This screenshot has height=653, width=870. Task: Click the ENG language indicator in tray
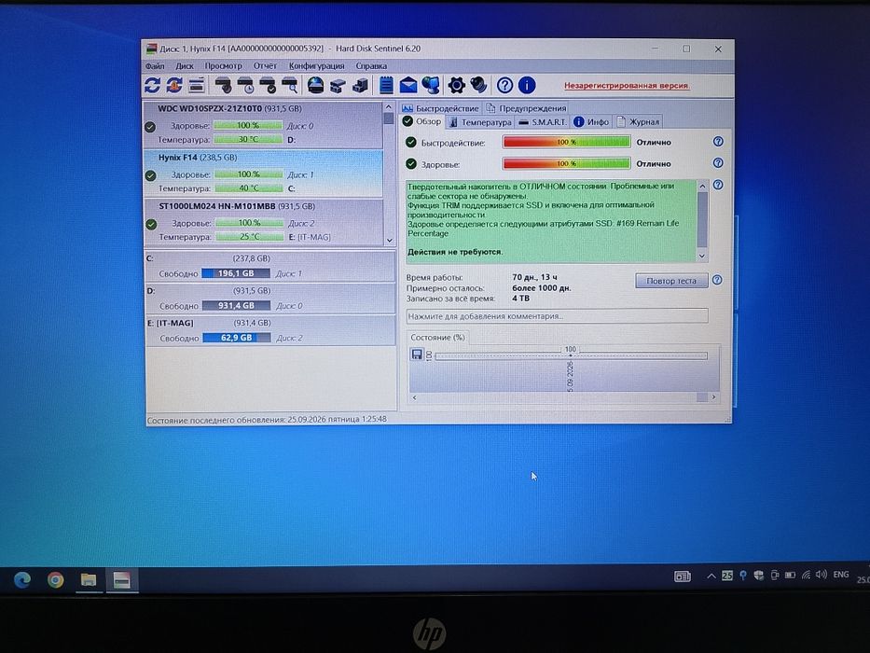(x=840, y=575)
